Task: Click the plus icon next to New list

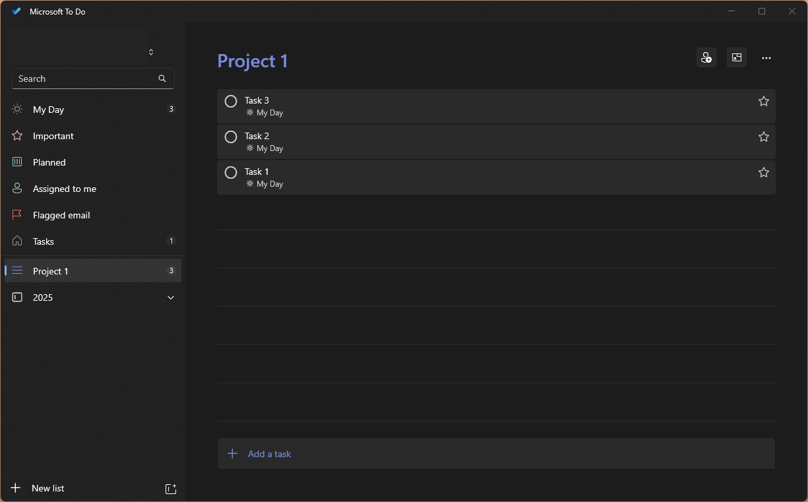Action: (16, 488)
